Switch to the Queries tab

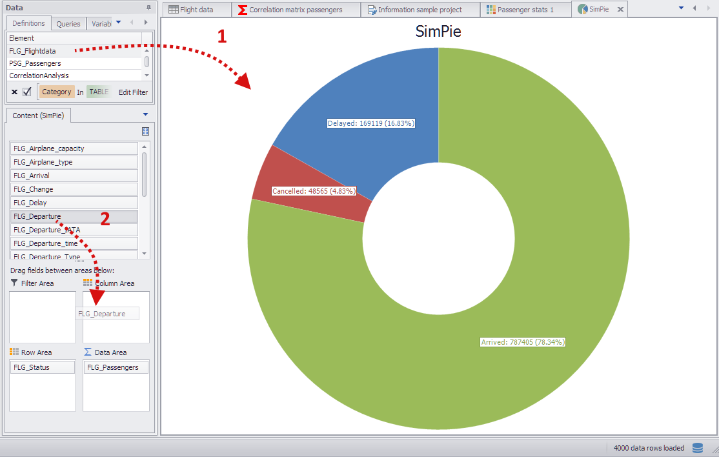click(68, 23)
